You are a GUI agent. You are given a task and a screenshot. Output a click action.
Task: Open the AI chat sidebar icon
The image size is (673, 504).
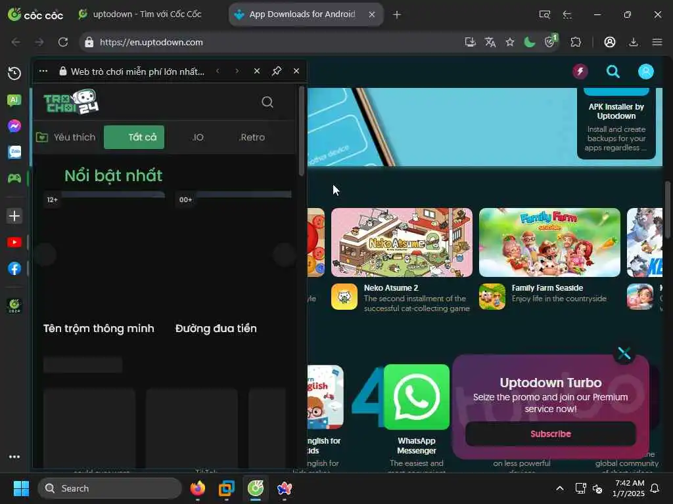click(x=14, y=100)
